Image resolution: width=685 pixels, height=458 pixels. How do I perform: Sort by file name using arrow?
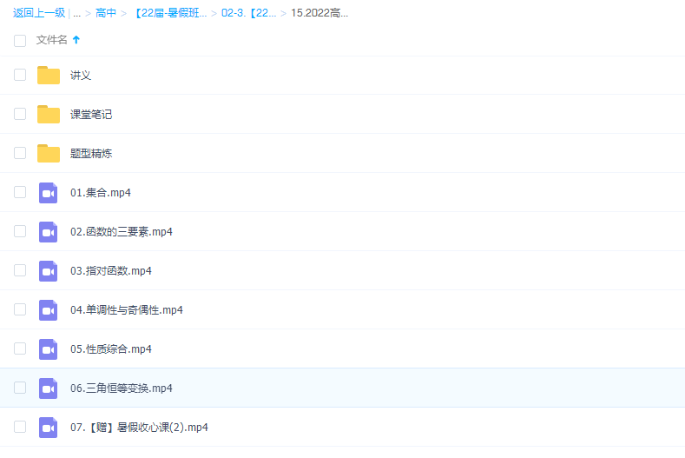(76, 40)
